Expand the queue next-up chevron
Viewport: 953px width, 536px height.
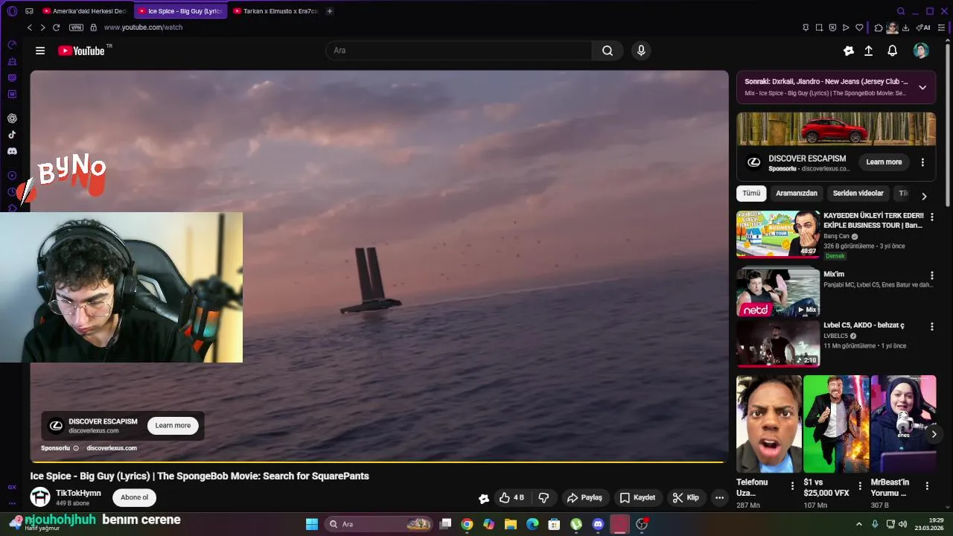click(922, 87)
